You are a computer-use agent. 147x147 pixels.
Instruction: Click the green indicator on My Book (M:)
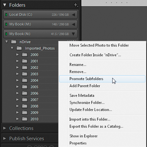6,24
